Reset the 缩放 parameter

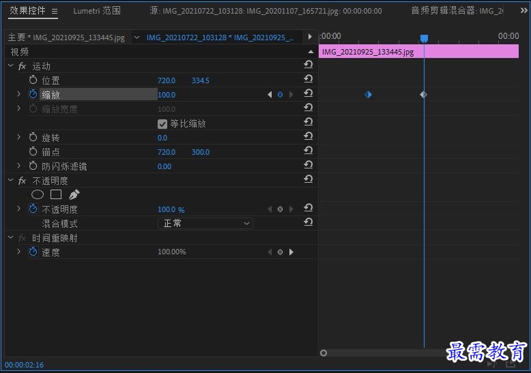click(x=308, y=93)
